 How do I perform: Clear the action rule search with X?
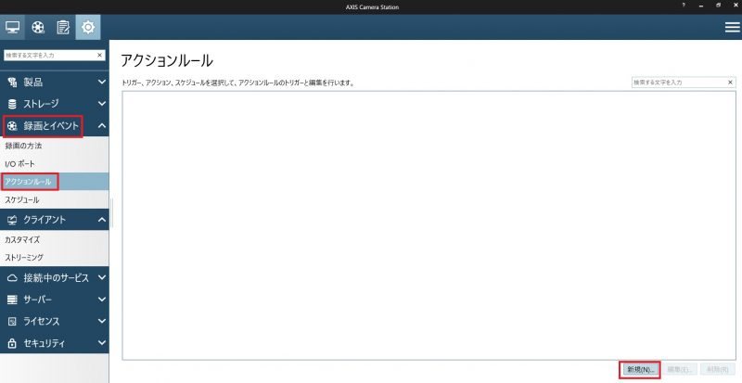pos(730,82)
